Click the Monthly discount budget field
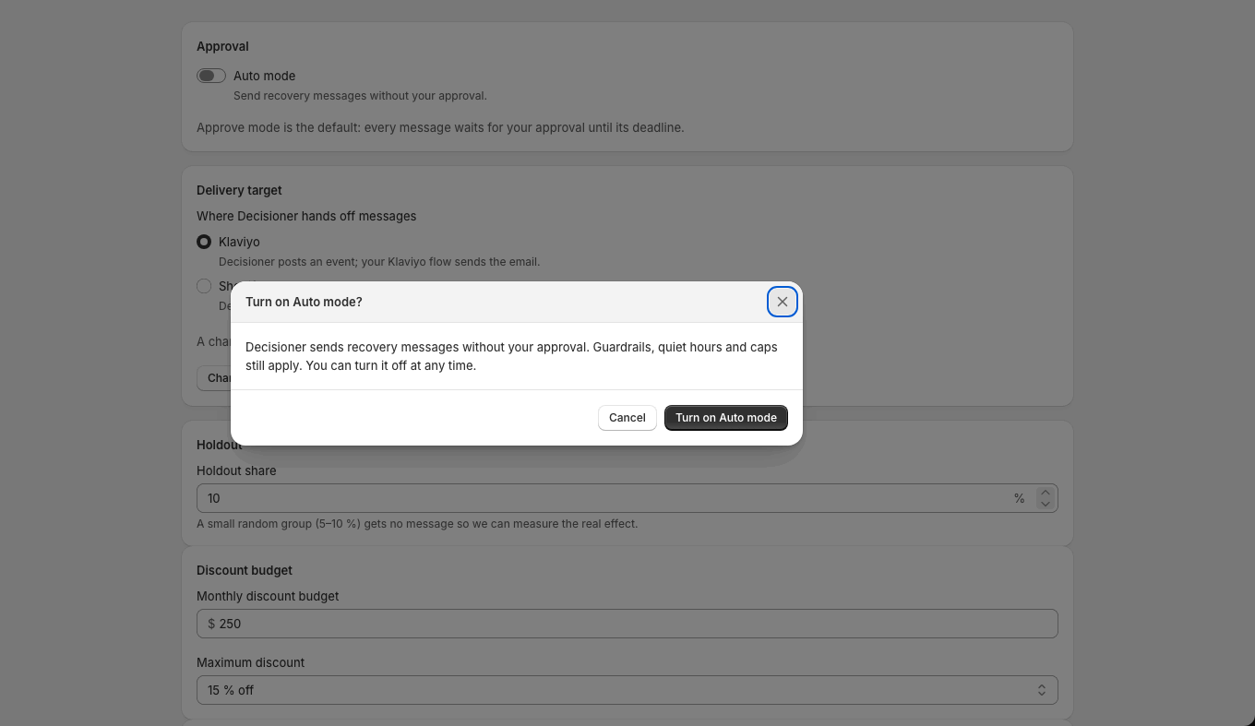The image size is (1255, 726). point(627,624)
